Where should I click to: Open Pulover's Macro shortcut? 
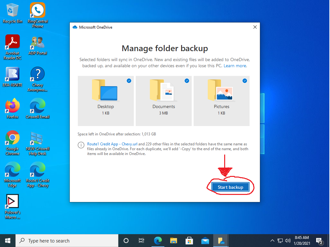(13, 206)
